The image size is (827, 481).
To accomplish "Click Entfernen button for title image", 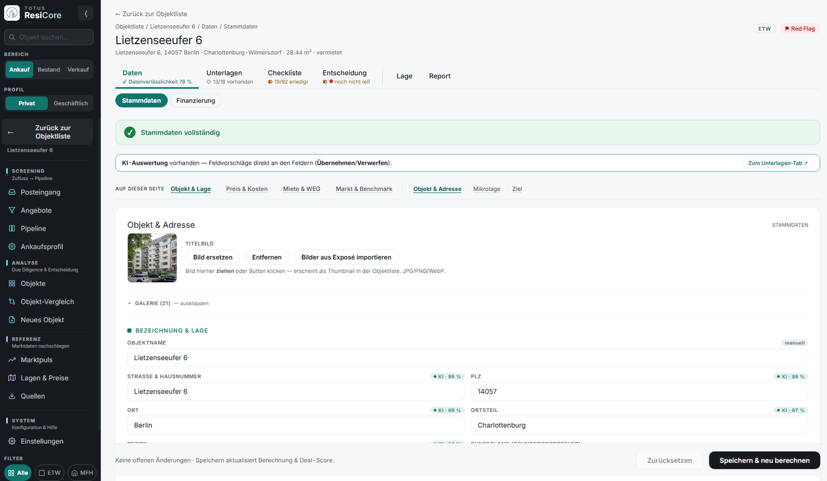I will 267,257.
